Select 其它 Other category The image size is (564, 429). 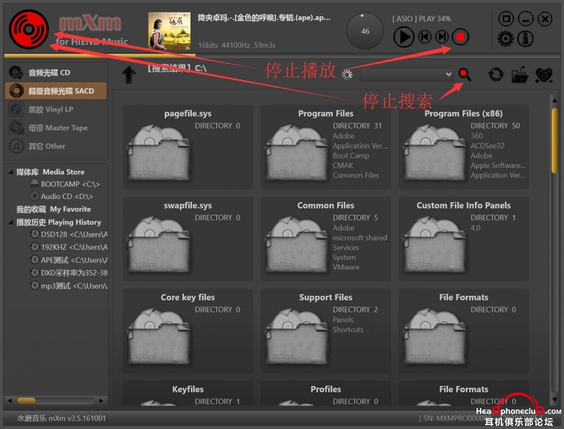coord(56,146)
